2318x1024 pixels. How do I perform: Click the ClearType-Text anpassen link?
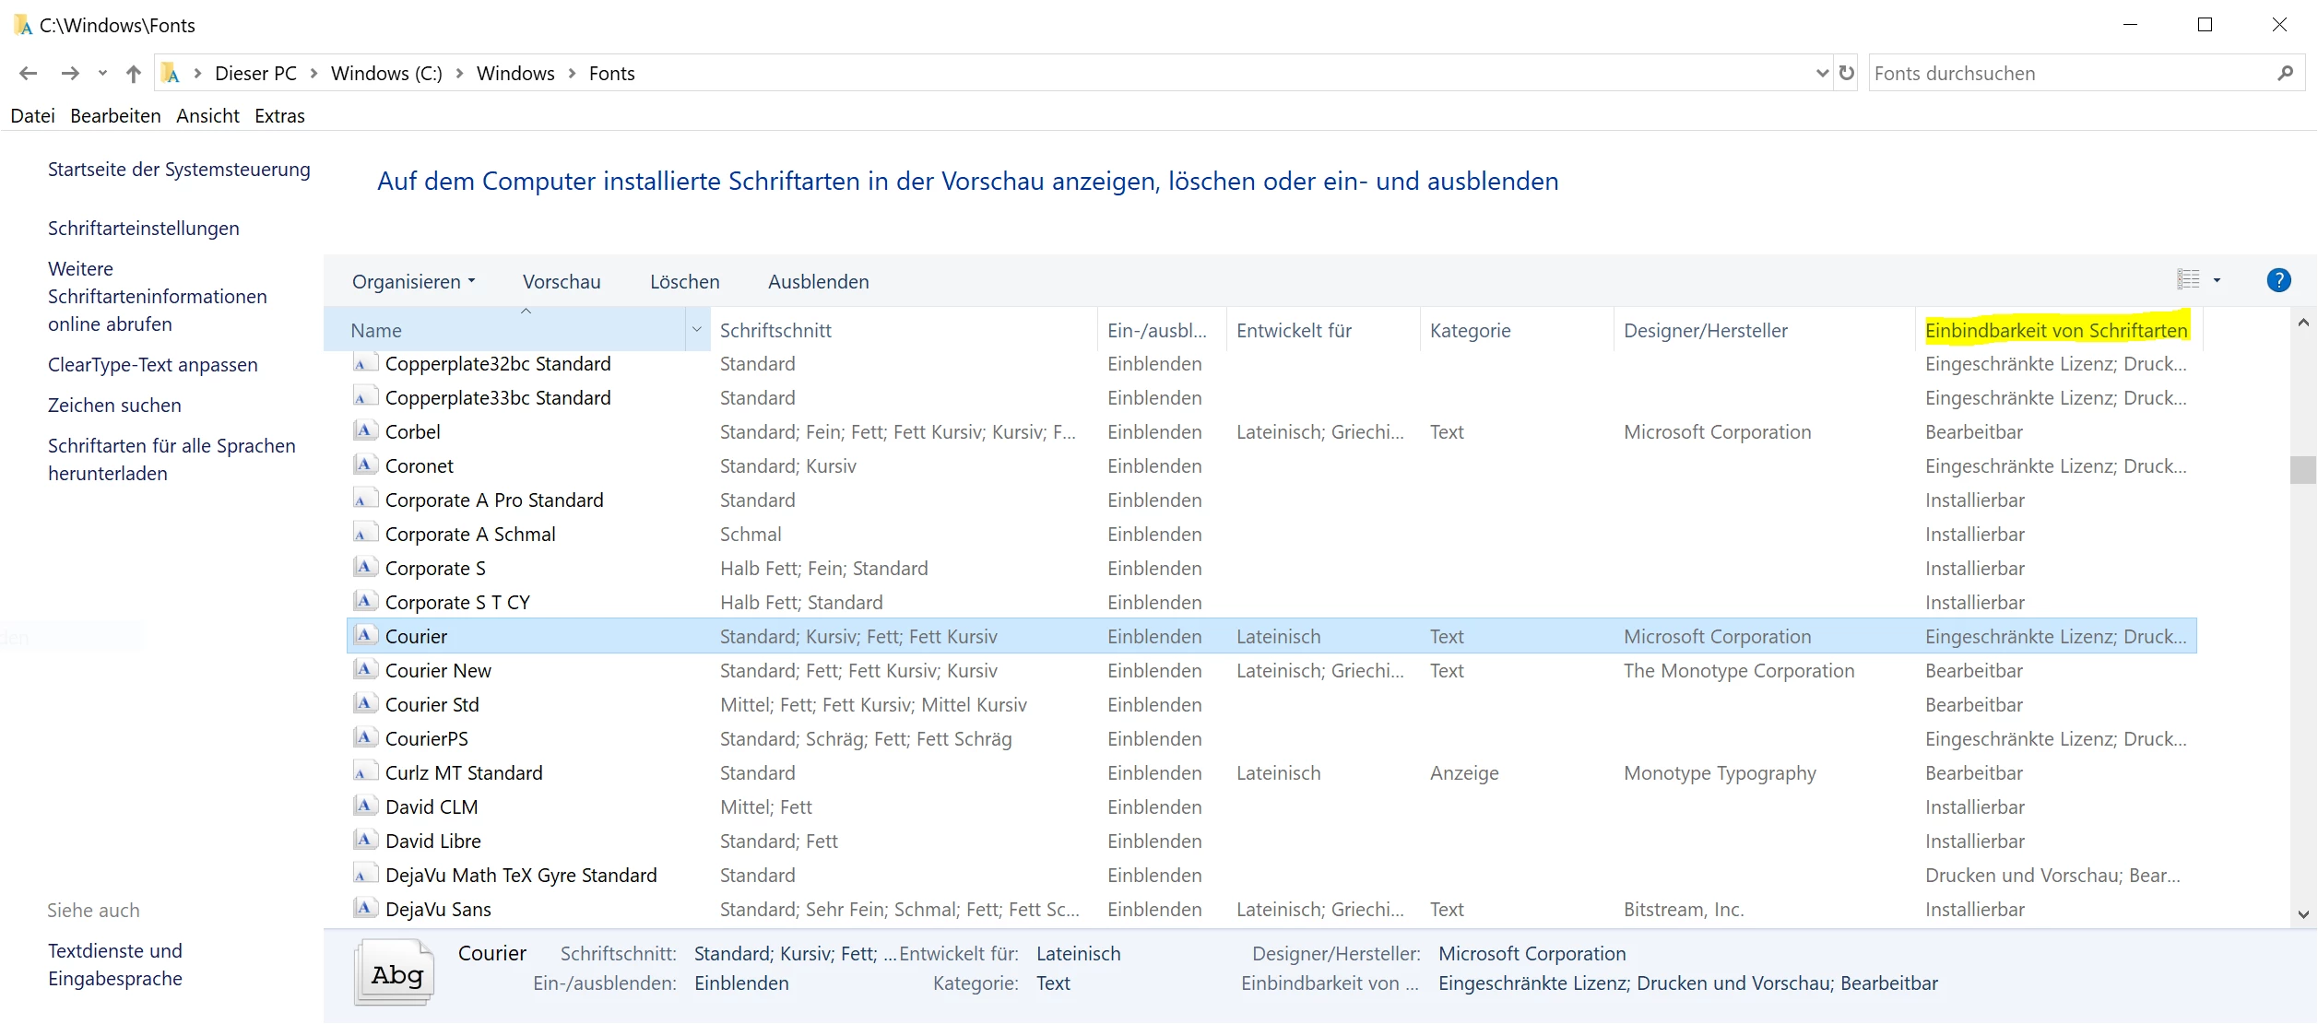(153, 365)
